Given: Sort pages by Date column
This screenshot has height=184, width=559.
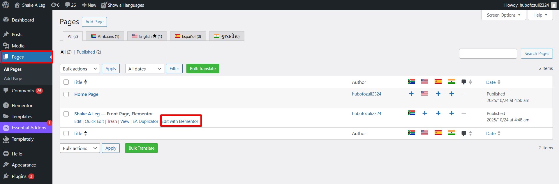Looking at the screenshot, I should [491, 82].
